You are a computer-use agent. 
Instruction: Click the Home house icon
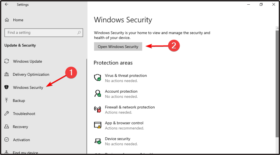click(x=7, y=20)
